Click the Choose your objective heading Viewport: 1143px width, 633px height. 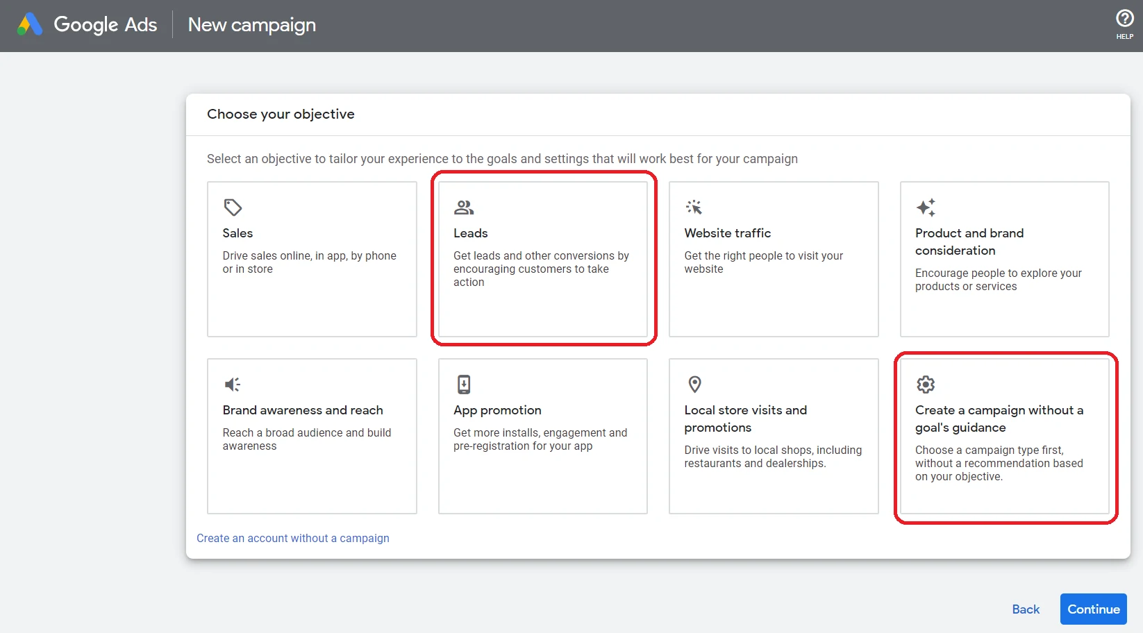point(281,114)
